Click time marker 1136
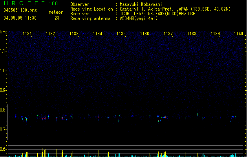Viewport: 247px width, 157px height. tap(145, 34)
